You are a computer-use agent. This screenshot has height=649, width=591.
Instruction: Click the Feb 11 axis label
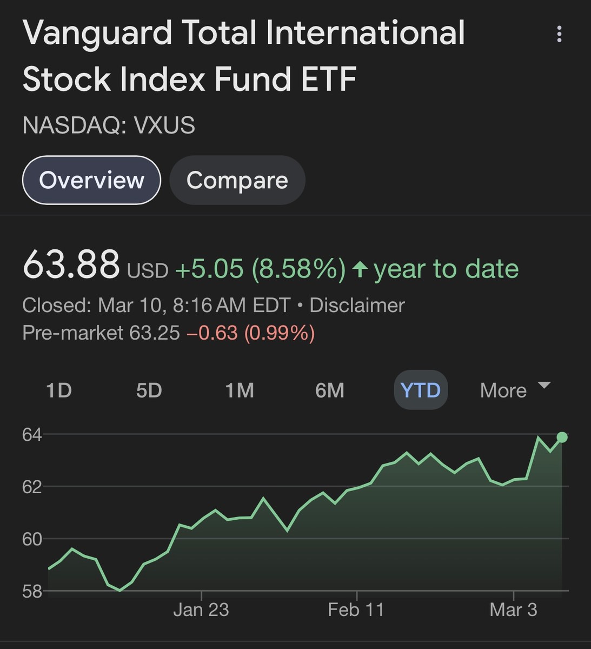(356, 610)
